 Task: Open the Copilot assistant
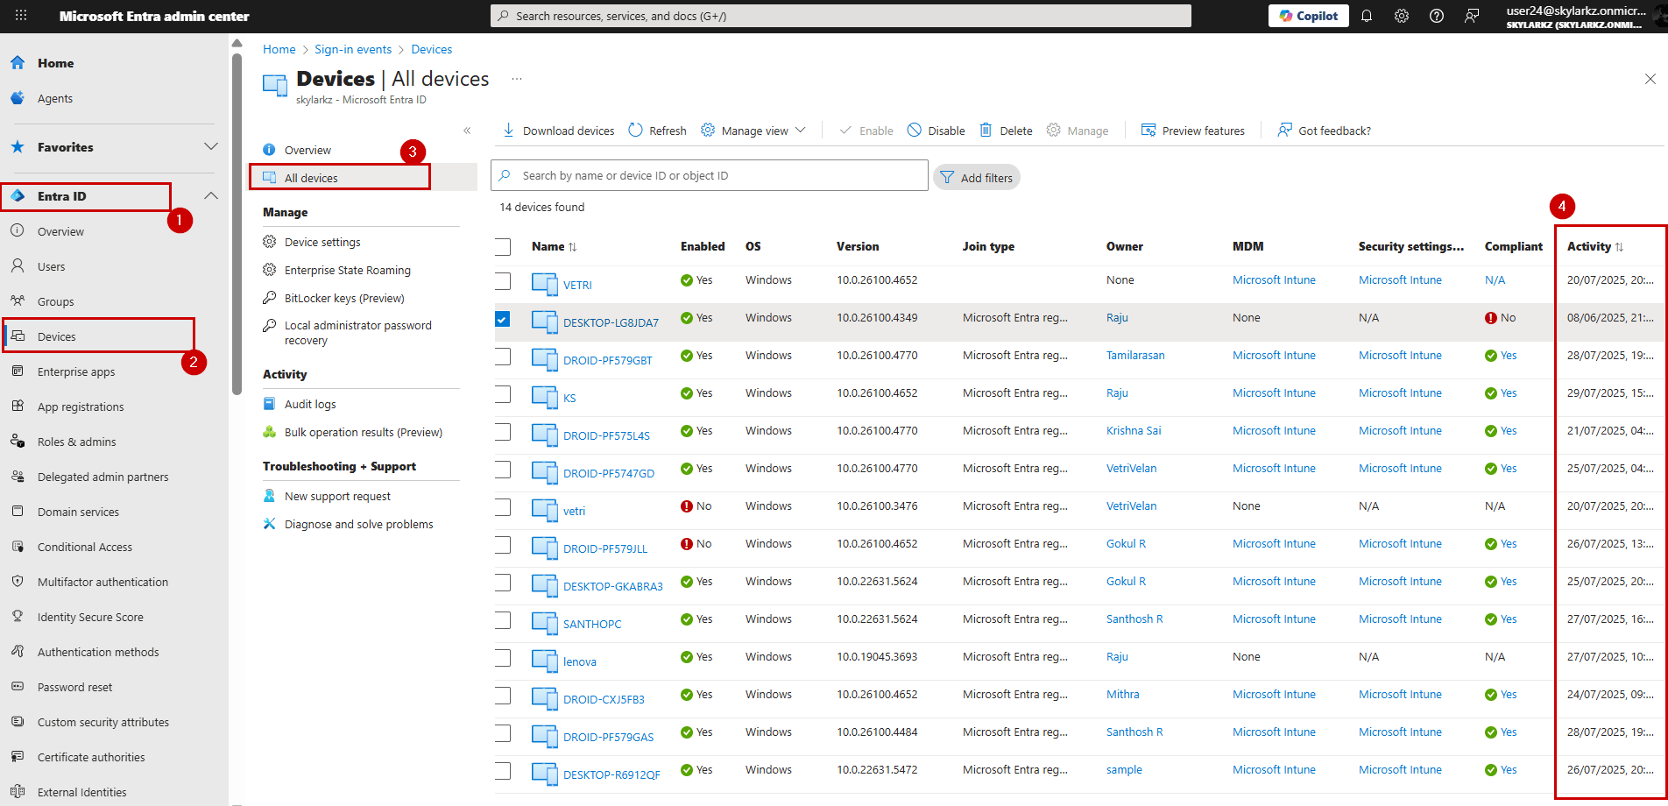pos(1308,15)
